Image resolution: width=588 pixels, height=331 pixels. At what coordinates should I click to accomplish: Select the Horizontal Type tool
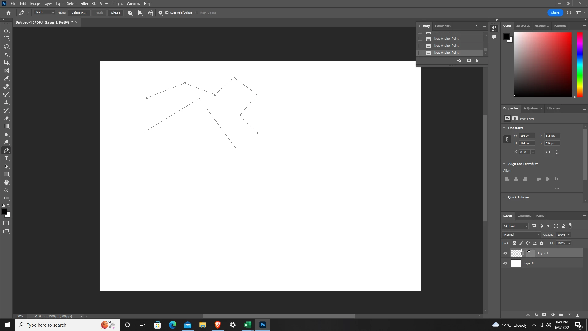tap(6, 158)
